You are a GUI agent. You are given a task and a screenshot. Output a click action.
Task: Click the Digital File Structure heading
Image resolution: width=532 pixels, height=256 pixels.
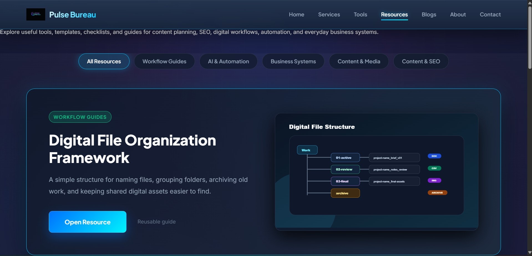click(322, 127)
